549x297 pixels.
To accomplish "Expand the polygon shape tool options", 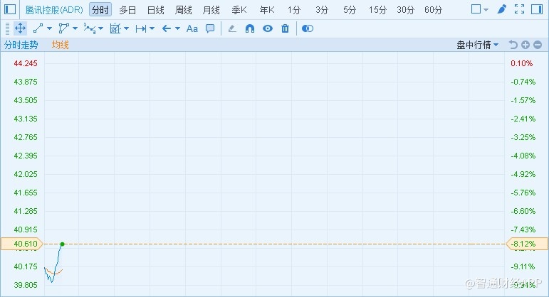I will [x=75, y=28].
